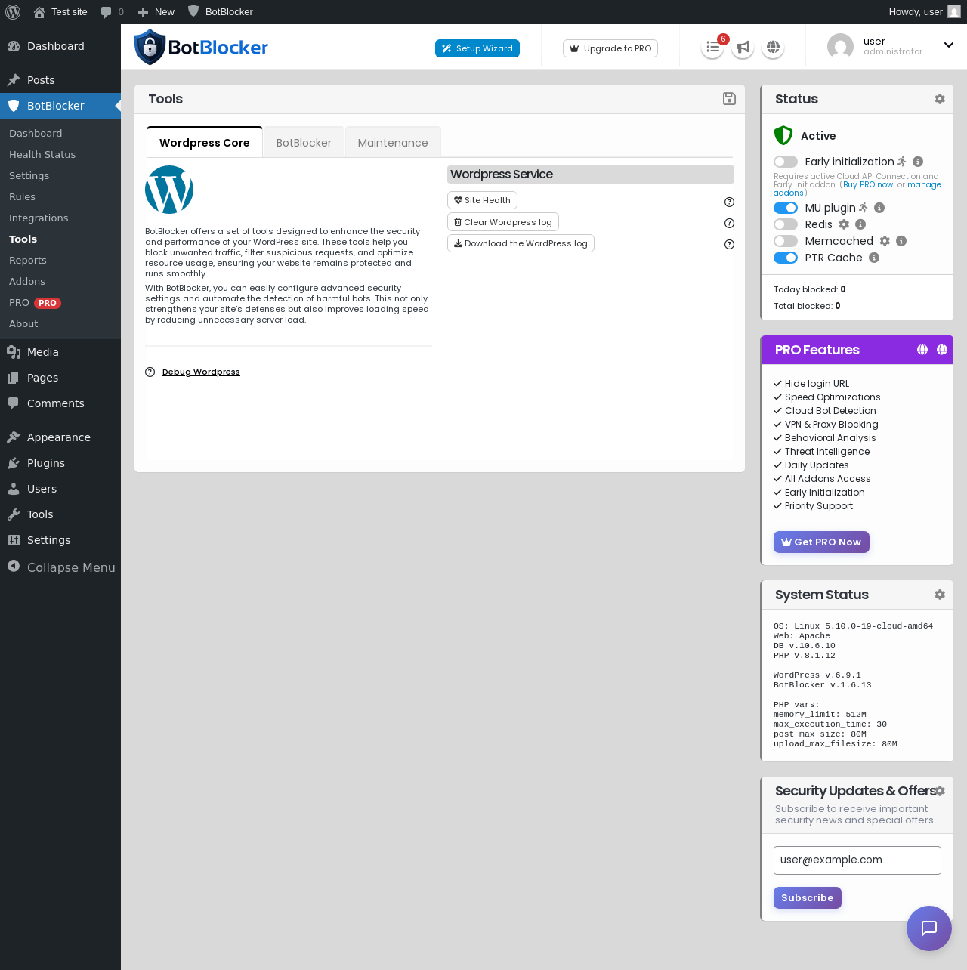Collapse the admin sidebar menu

(60, 567)
